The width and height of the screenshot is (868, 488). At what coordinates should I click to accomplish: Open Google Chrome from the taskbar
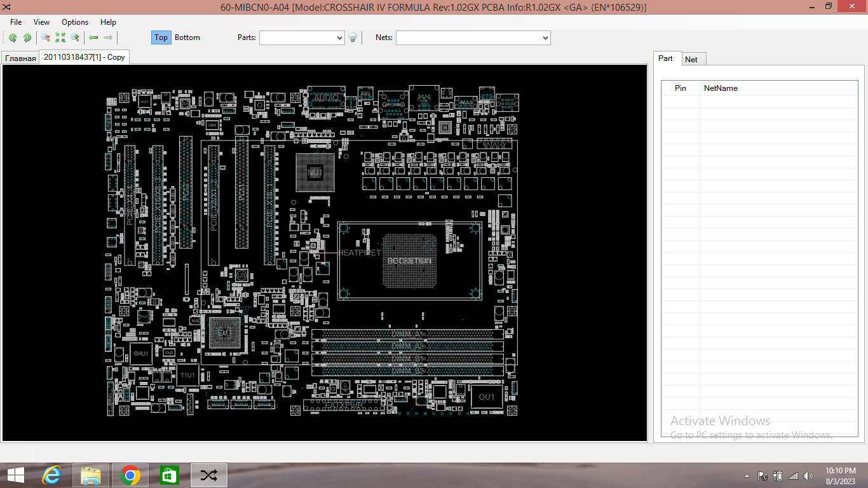point(130,475)
